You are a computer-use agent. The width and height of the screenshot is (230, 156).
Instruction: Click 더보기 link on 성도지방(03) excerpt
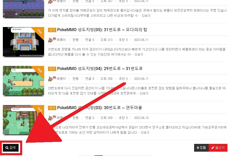pyautogui.click(x=145, y=132)
